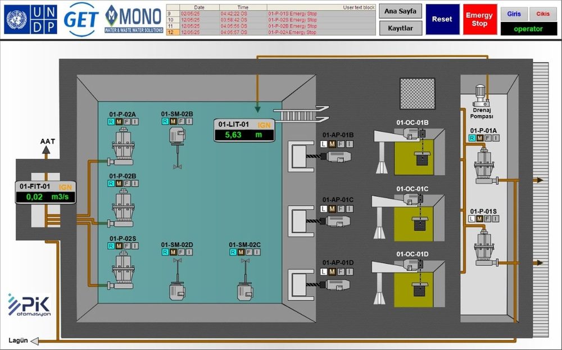Click the Lagün outlet arrow
The height and width of the screenshot is (350, 562).
[35, 340]
